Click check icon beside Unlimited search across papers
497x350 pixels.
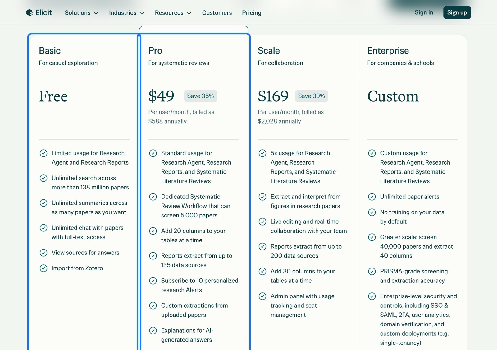pyautogui.click(x=43, y=178)
